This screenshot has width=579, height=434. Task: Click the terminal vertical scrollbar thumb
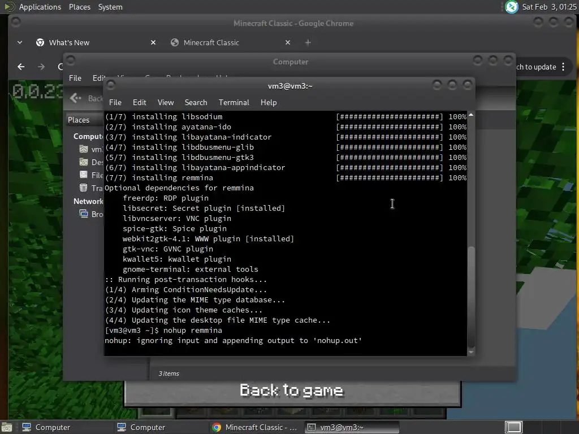pos(471,296)
